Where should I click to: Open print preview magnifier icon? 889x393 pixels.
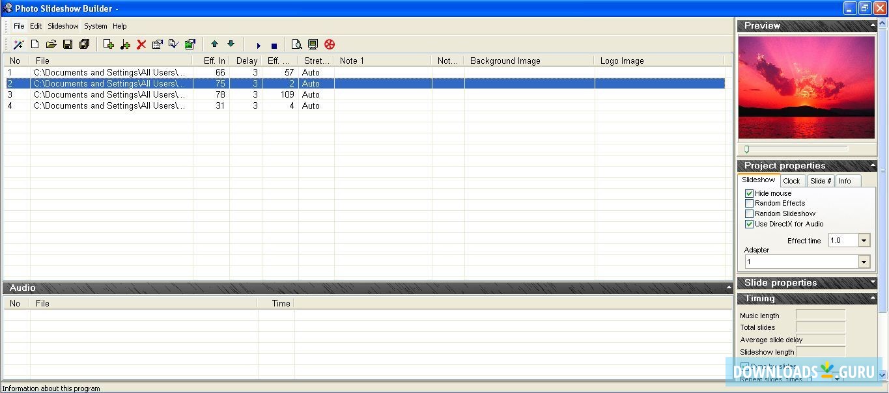296,44
